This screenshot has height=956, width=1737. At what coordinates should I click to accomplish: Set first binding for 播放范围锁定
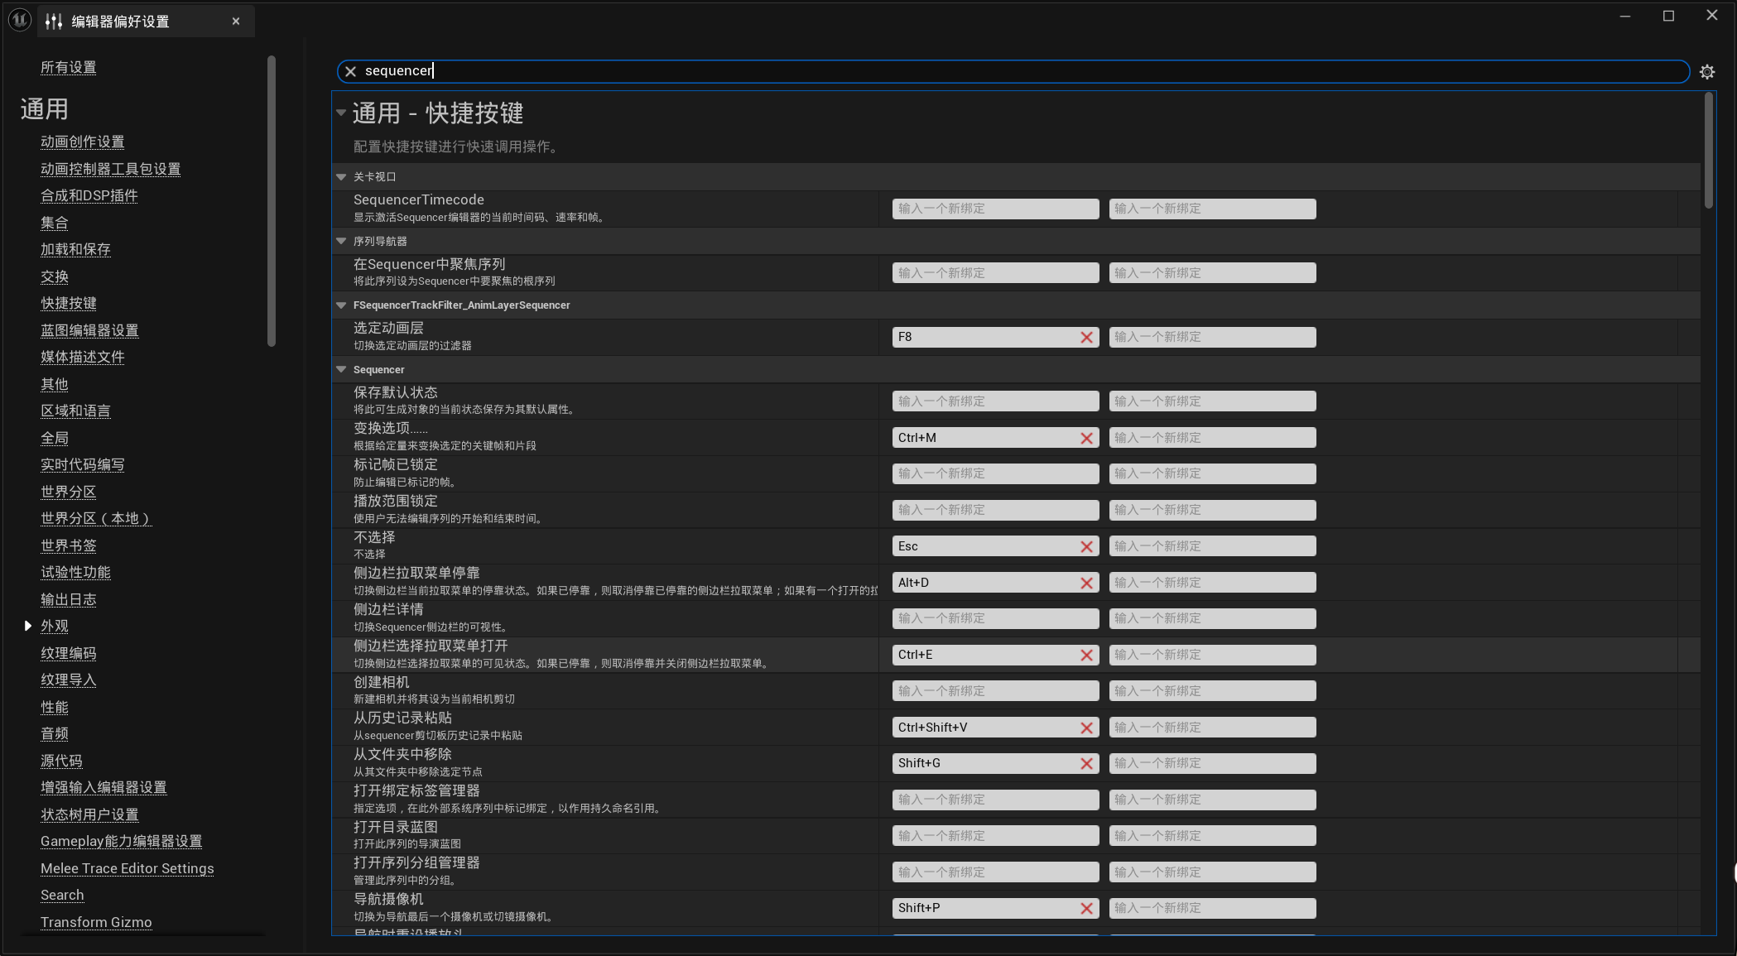pos(995,510)
